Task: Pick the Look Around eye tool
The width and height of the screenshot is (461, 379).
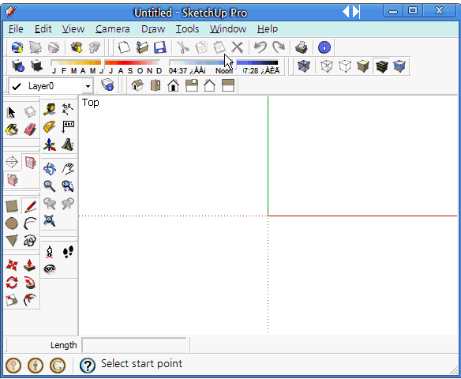Action: coord(50,269)
